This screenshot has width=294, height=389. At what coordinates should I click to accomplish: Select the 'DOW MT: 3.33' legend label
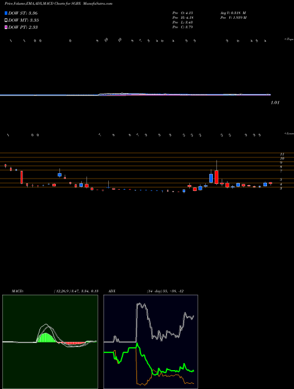(x=24, y=21)
